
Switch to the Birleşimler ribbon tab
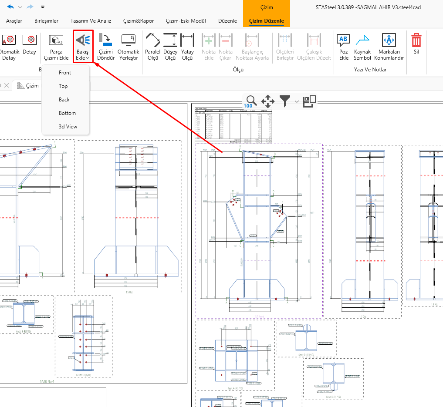coord(46,21)
